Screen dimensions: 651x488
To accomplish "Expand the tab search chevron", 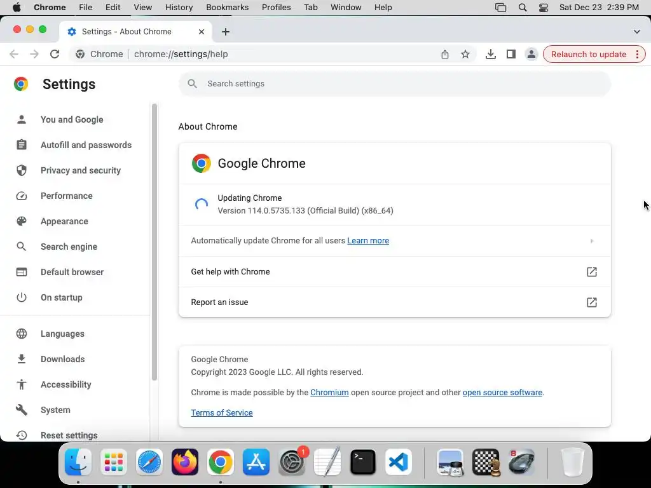I will click(x=636, y=32).
